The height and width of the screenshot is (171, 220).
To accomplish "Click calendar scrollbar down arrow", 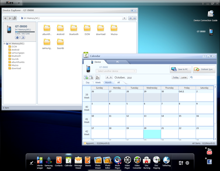I will [215, 139].
